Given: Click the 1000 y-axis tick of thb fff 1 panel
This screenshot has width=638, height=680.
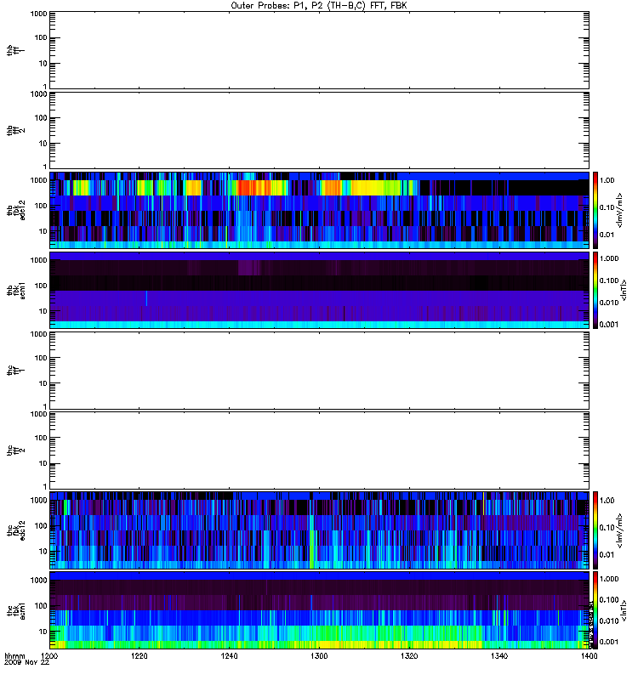Looking at the screenshot, I should pos(38,14).
